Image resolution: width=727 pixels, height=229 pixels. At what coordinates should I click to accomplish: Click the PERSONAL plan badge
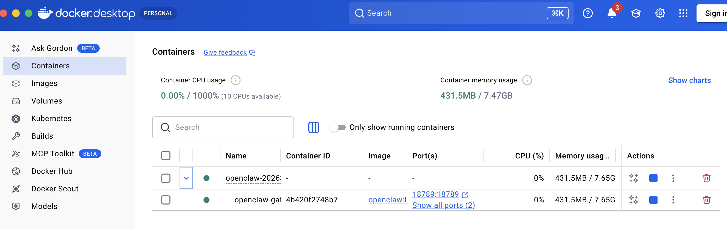(x=158, y=13)
